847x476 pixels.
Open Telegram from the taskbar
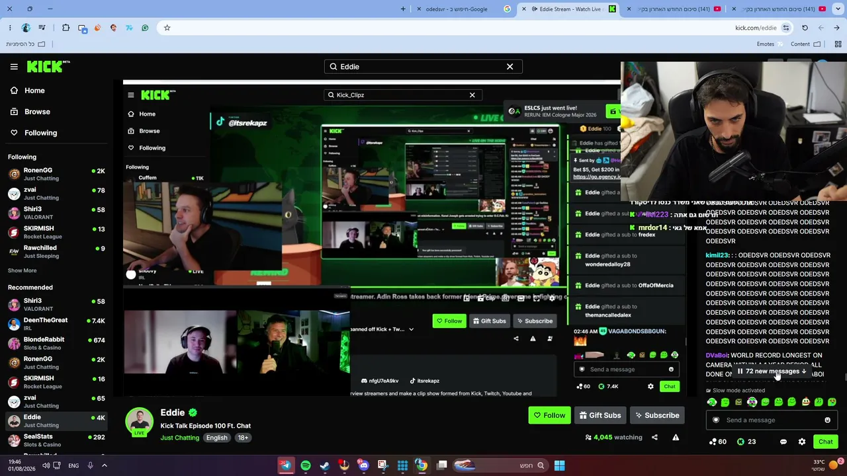(286, 465)
